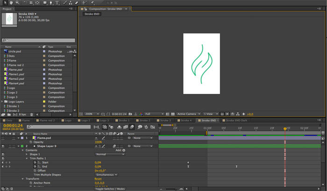Toggle visibility eye for Trim Paths 1
This screenshot has width=327, height=191.
[x=3, y=158]
